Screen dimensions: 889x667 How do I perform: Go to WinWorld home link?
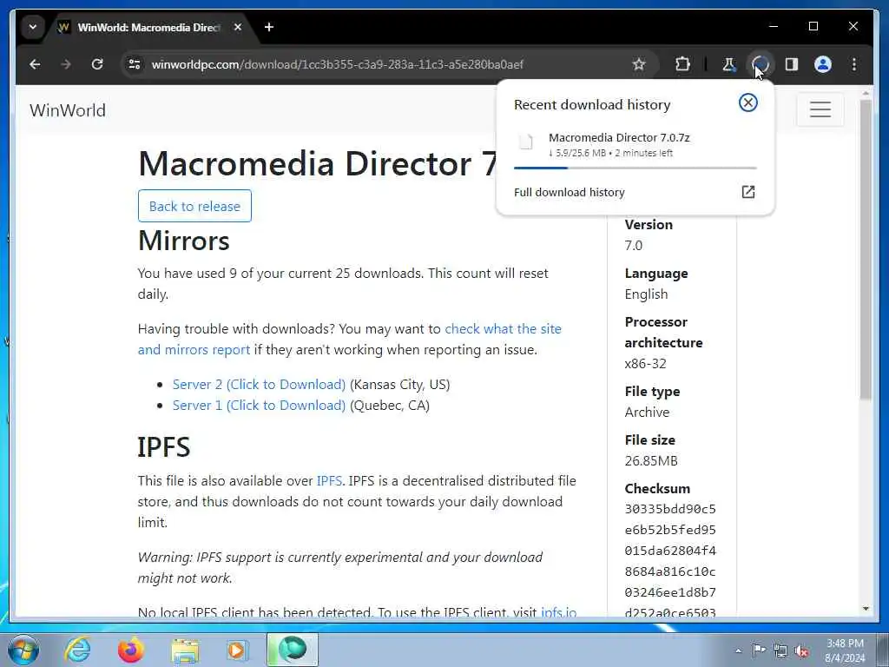(68, 110)
